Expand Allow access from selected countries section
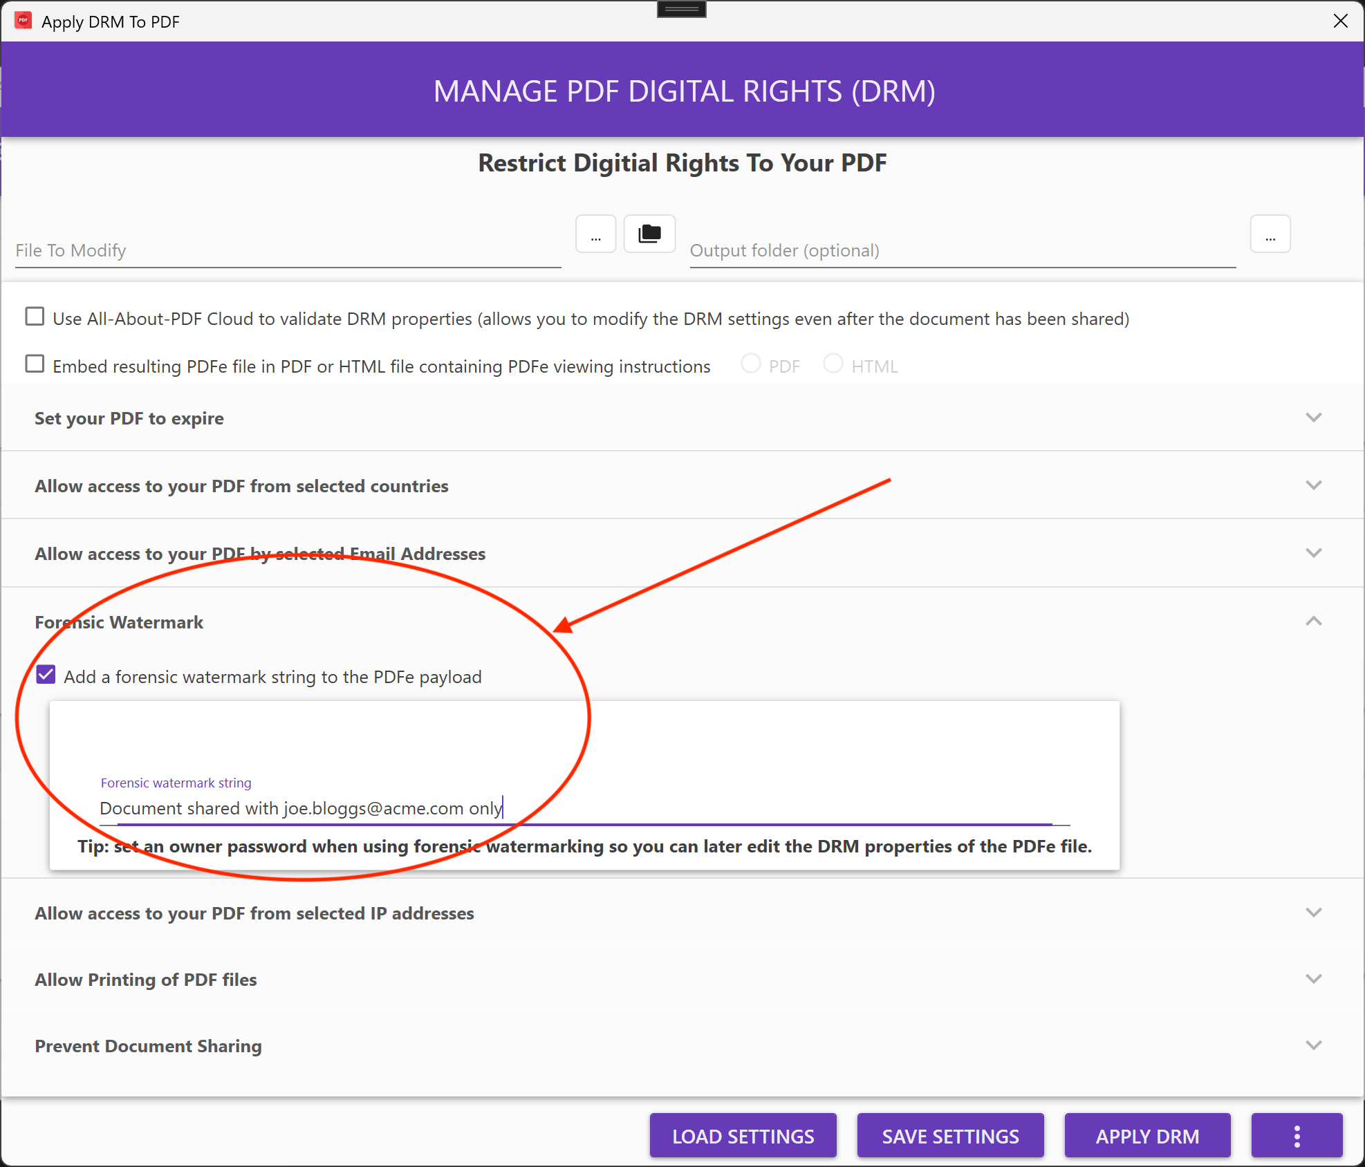1365x1167 pixels. point(1313,485)
